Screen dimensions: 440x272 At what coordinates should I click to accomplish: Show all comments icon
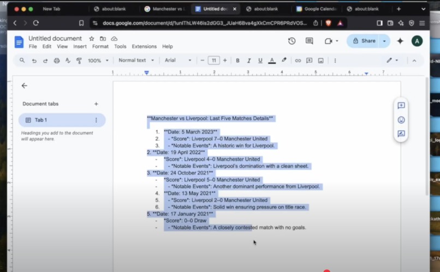tap(309, 41)
